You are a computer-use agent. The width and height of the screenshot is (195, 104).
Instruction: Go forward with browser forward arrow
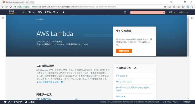(7, 7)
